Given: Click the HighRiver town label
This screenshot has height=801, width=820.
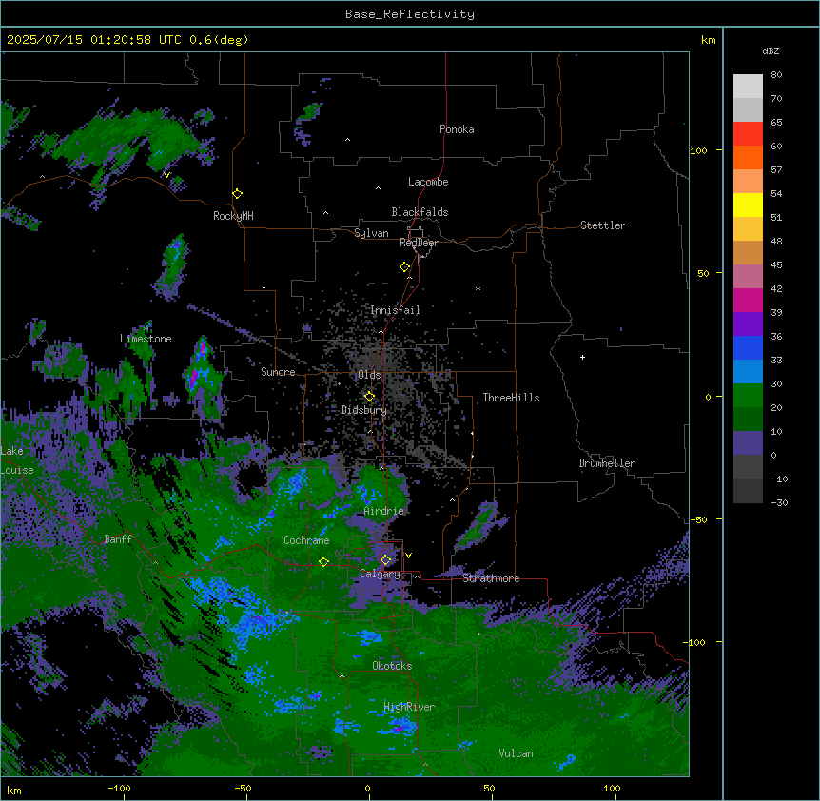Looking at the screenshot, I should (x=409, y=707).
